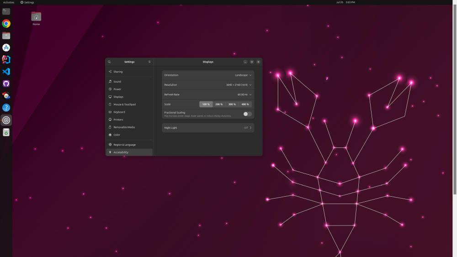Image resolution: width=457 pixels, height=257 pixels.
Task: Select Accessibility in the sidebar
Action: [x=129, y=152]
